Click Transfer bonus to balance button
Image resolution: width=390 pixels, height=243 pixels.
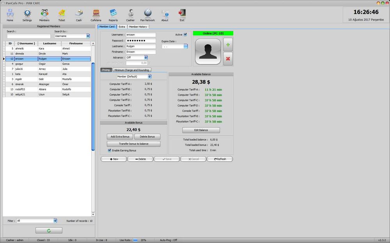coord(134,144)
